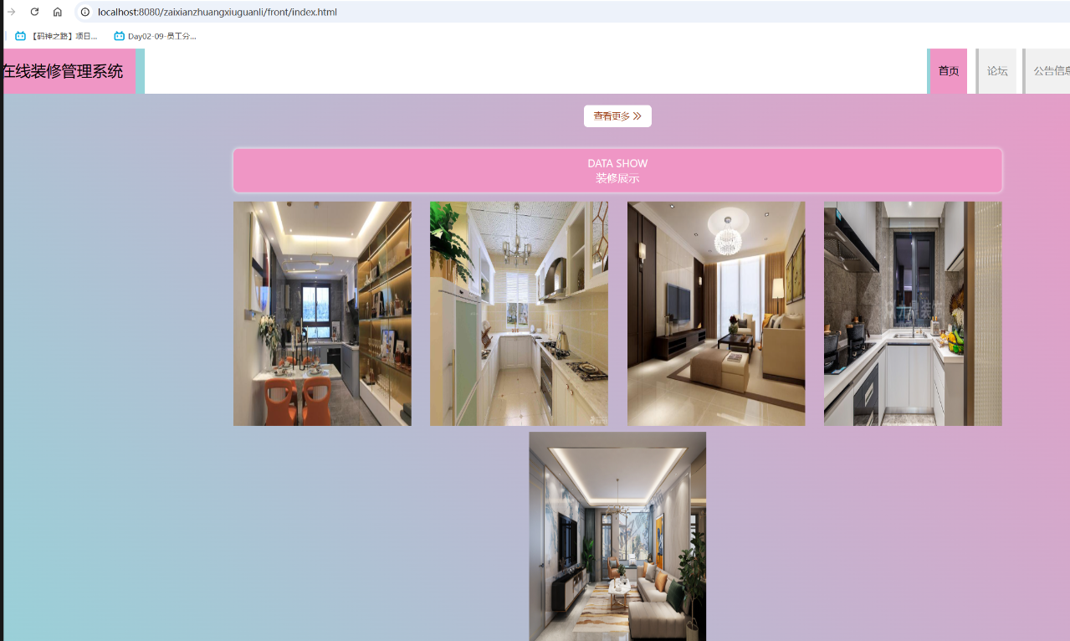Click the teal stripe next to the site title
The image size is (1070, 641).
140,71
